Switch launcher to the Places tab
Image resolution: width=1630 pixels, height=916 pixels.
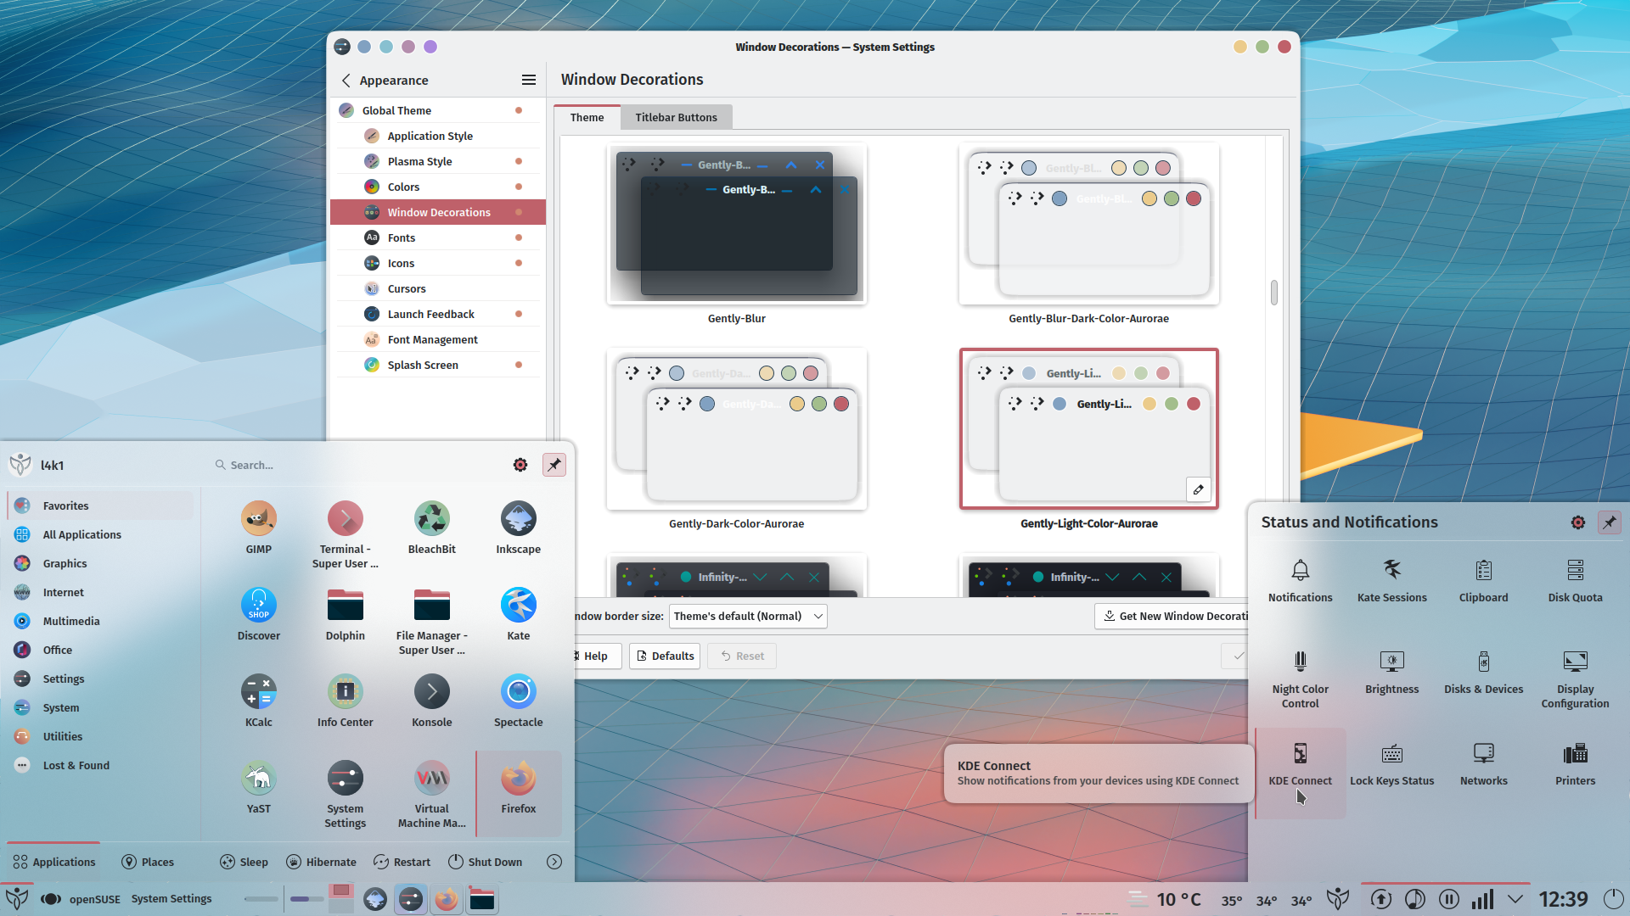(149, 862)
